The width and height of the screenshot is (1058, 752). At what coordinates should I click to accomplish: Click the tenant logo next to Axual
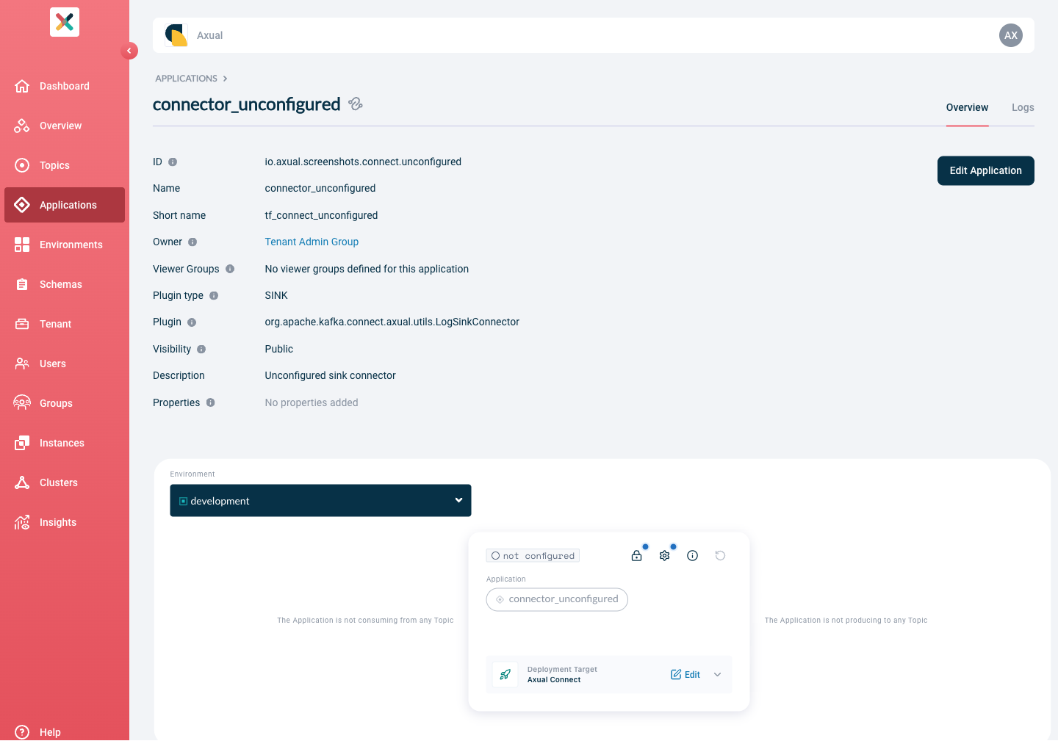point(176,35)
